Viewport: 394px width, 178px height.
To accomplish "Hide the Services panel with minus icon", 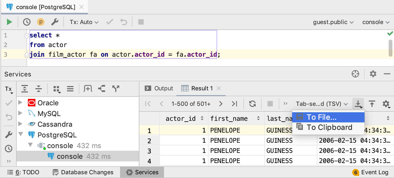I will click(387, 74).
